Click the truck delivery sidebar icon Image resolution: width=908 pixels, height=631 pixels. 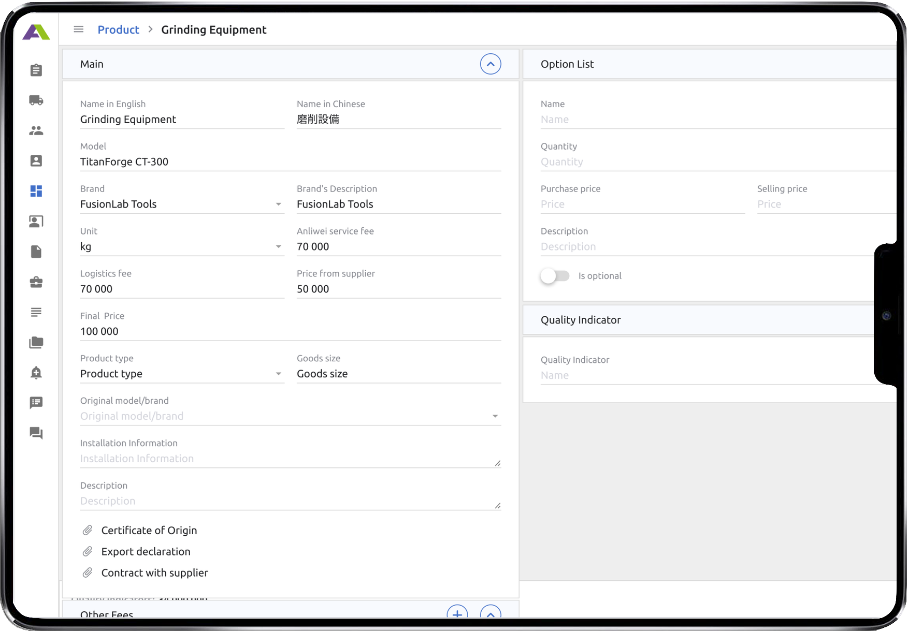pyautogui.click(x=36, y=100)
